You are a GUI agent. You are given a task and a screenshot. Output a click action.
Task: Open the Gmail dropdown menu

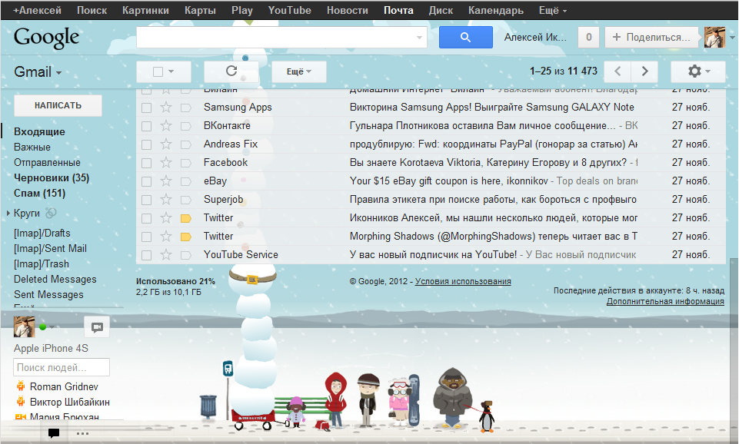(38, 72)
